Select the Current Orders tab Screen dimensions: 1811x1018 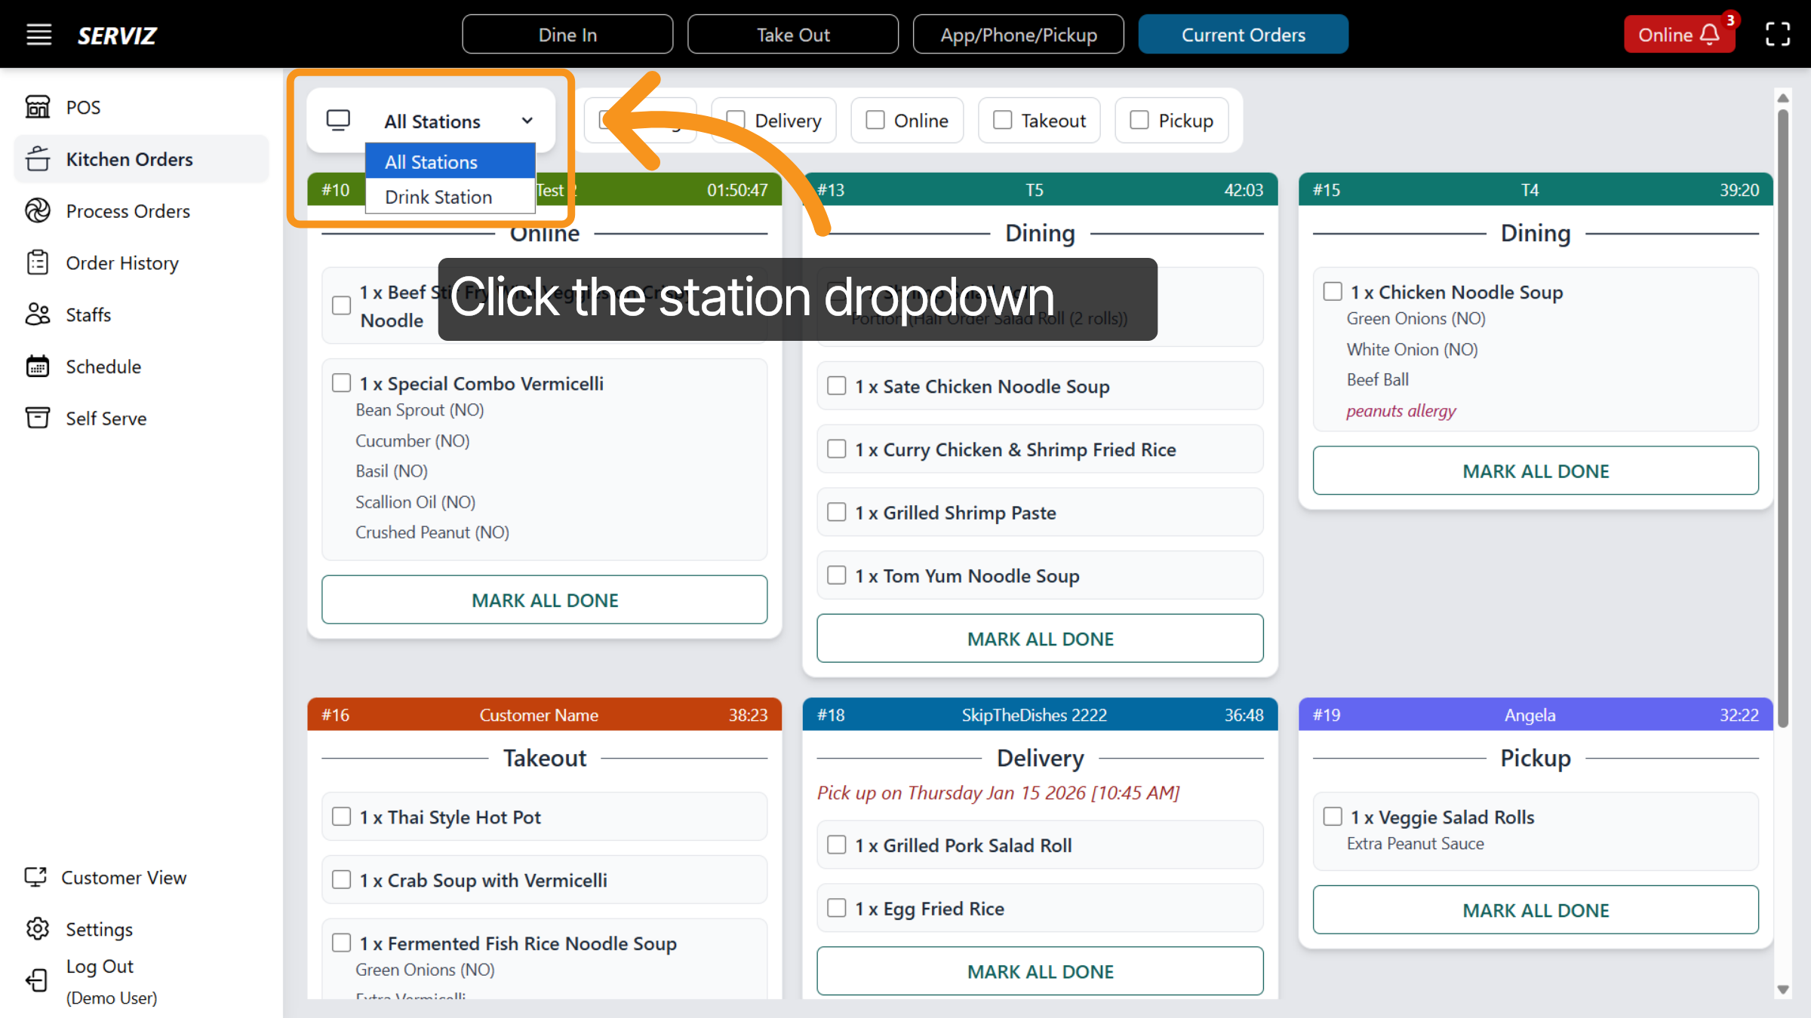pos(1243,34)
